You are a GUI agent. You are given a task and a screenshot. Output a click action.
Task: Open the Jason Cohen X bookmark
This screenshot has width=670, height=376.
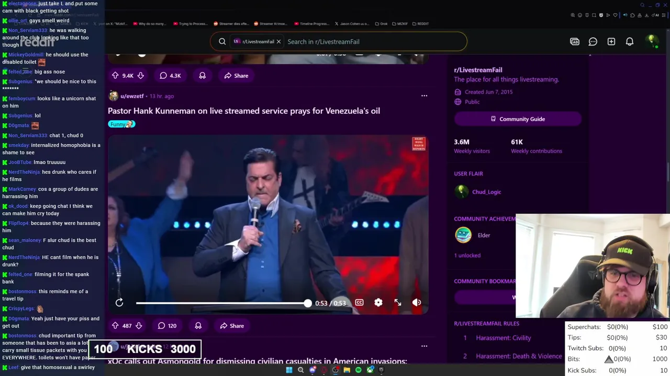click(x=351, y=23)
